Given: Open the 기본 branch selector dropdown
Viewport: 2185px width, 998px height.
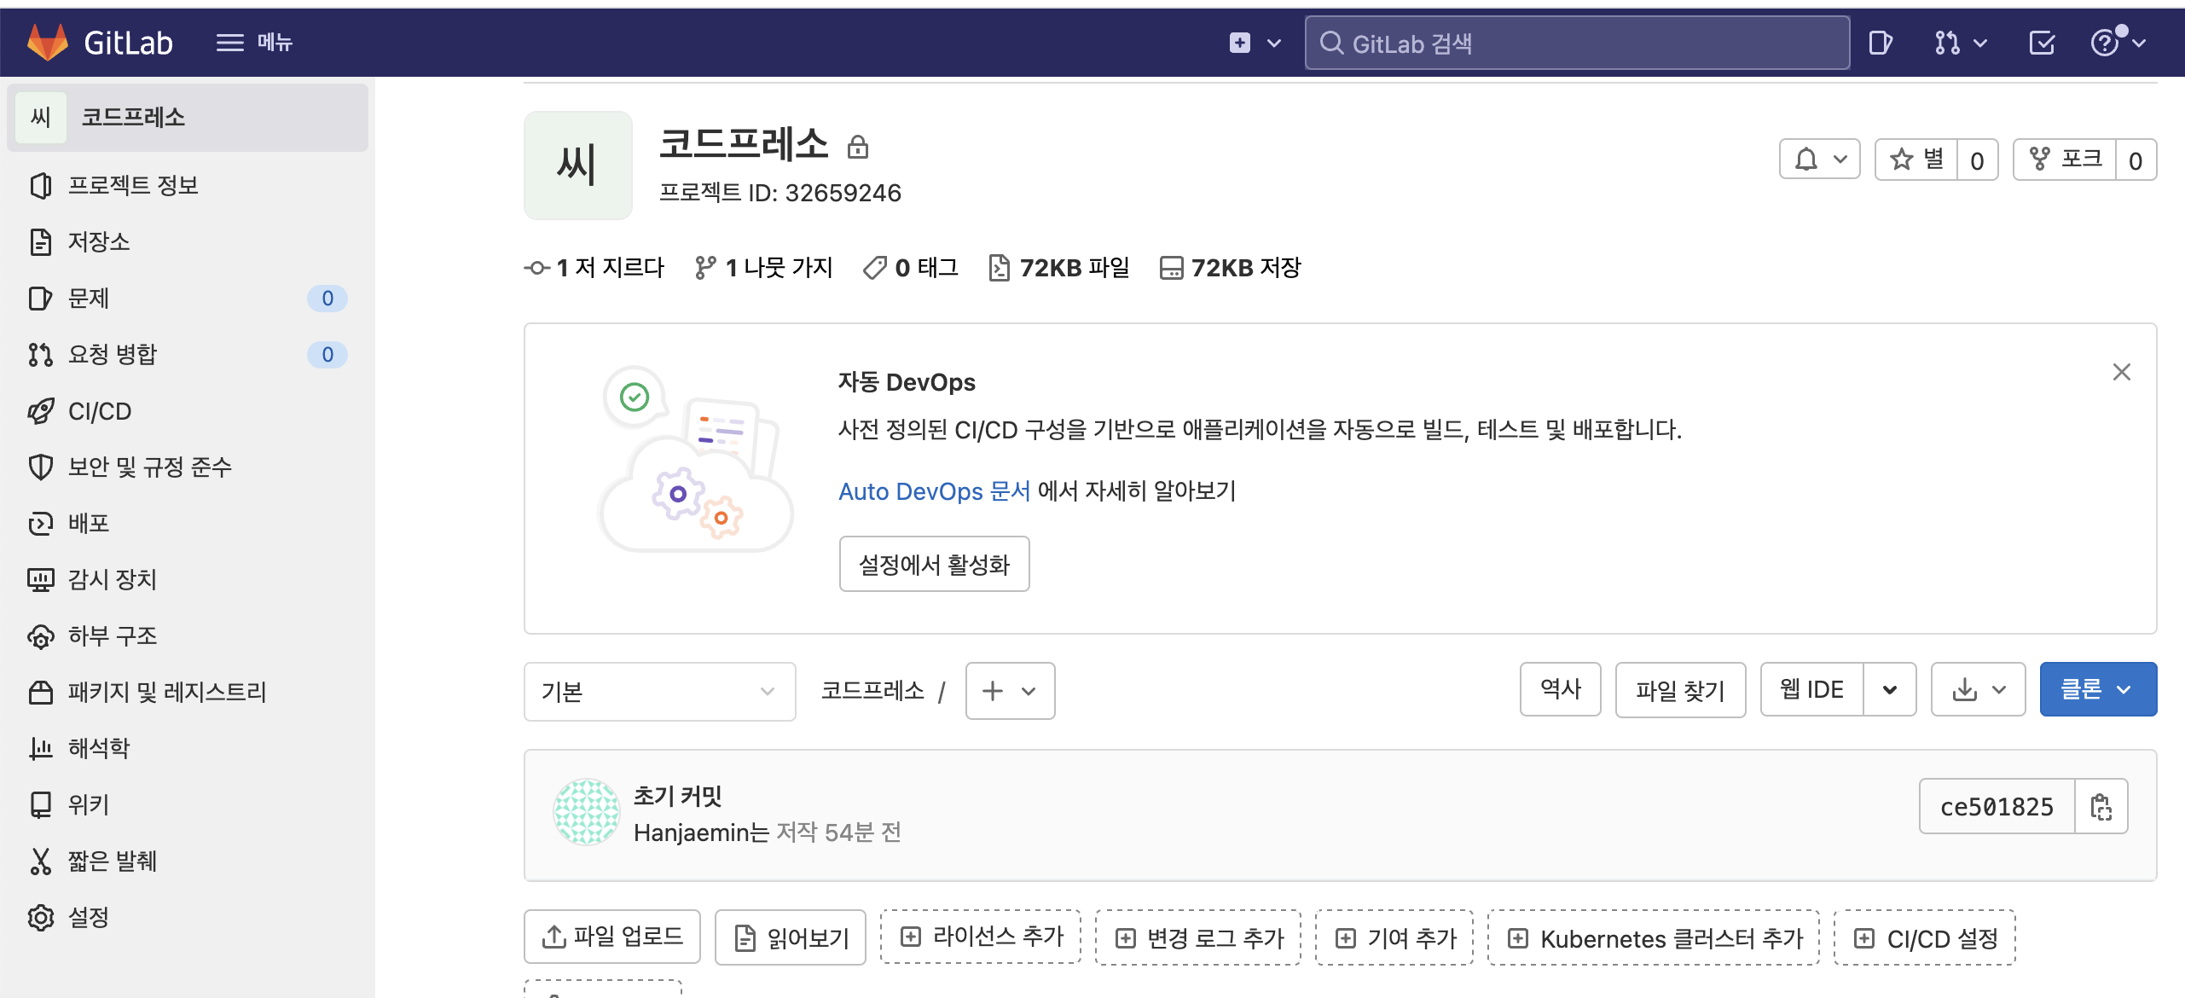Looking at the screenshot, I should 659,692.
